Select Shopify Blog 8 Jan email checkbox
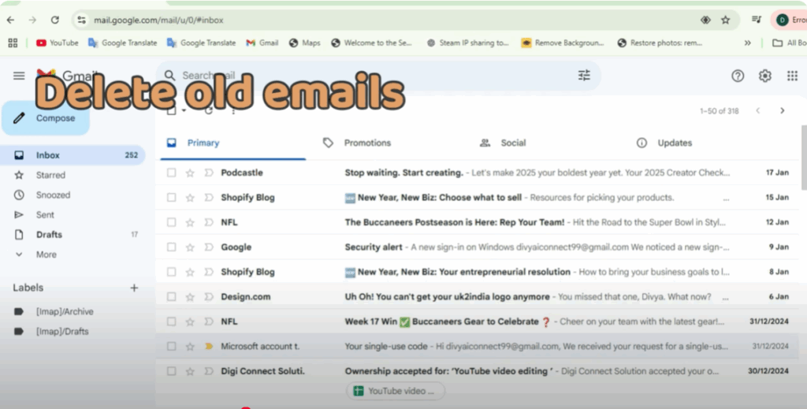This screenshot has height=409, width=807. (171, 272)
